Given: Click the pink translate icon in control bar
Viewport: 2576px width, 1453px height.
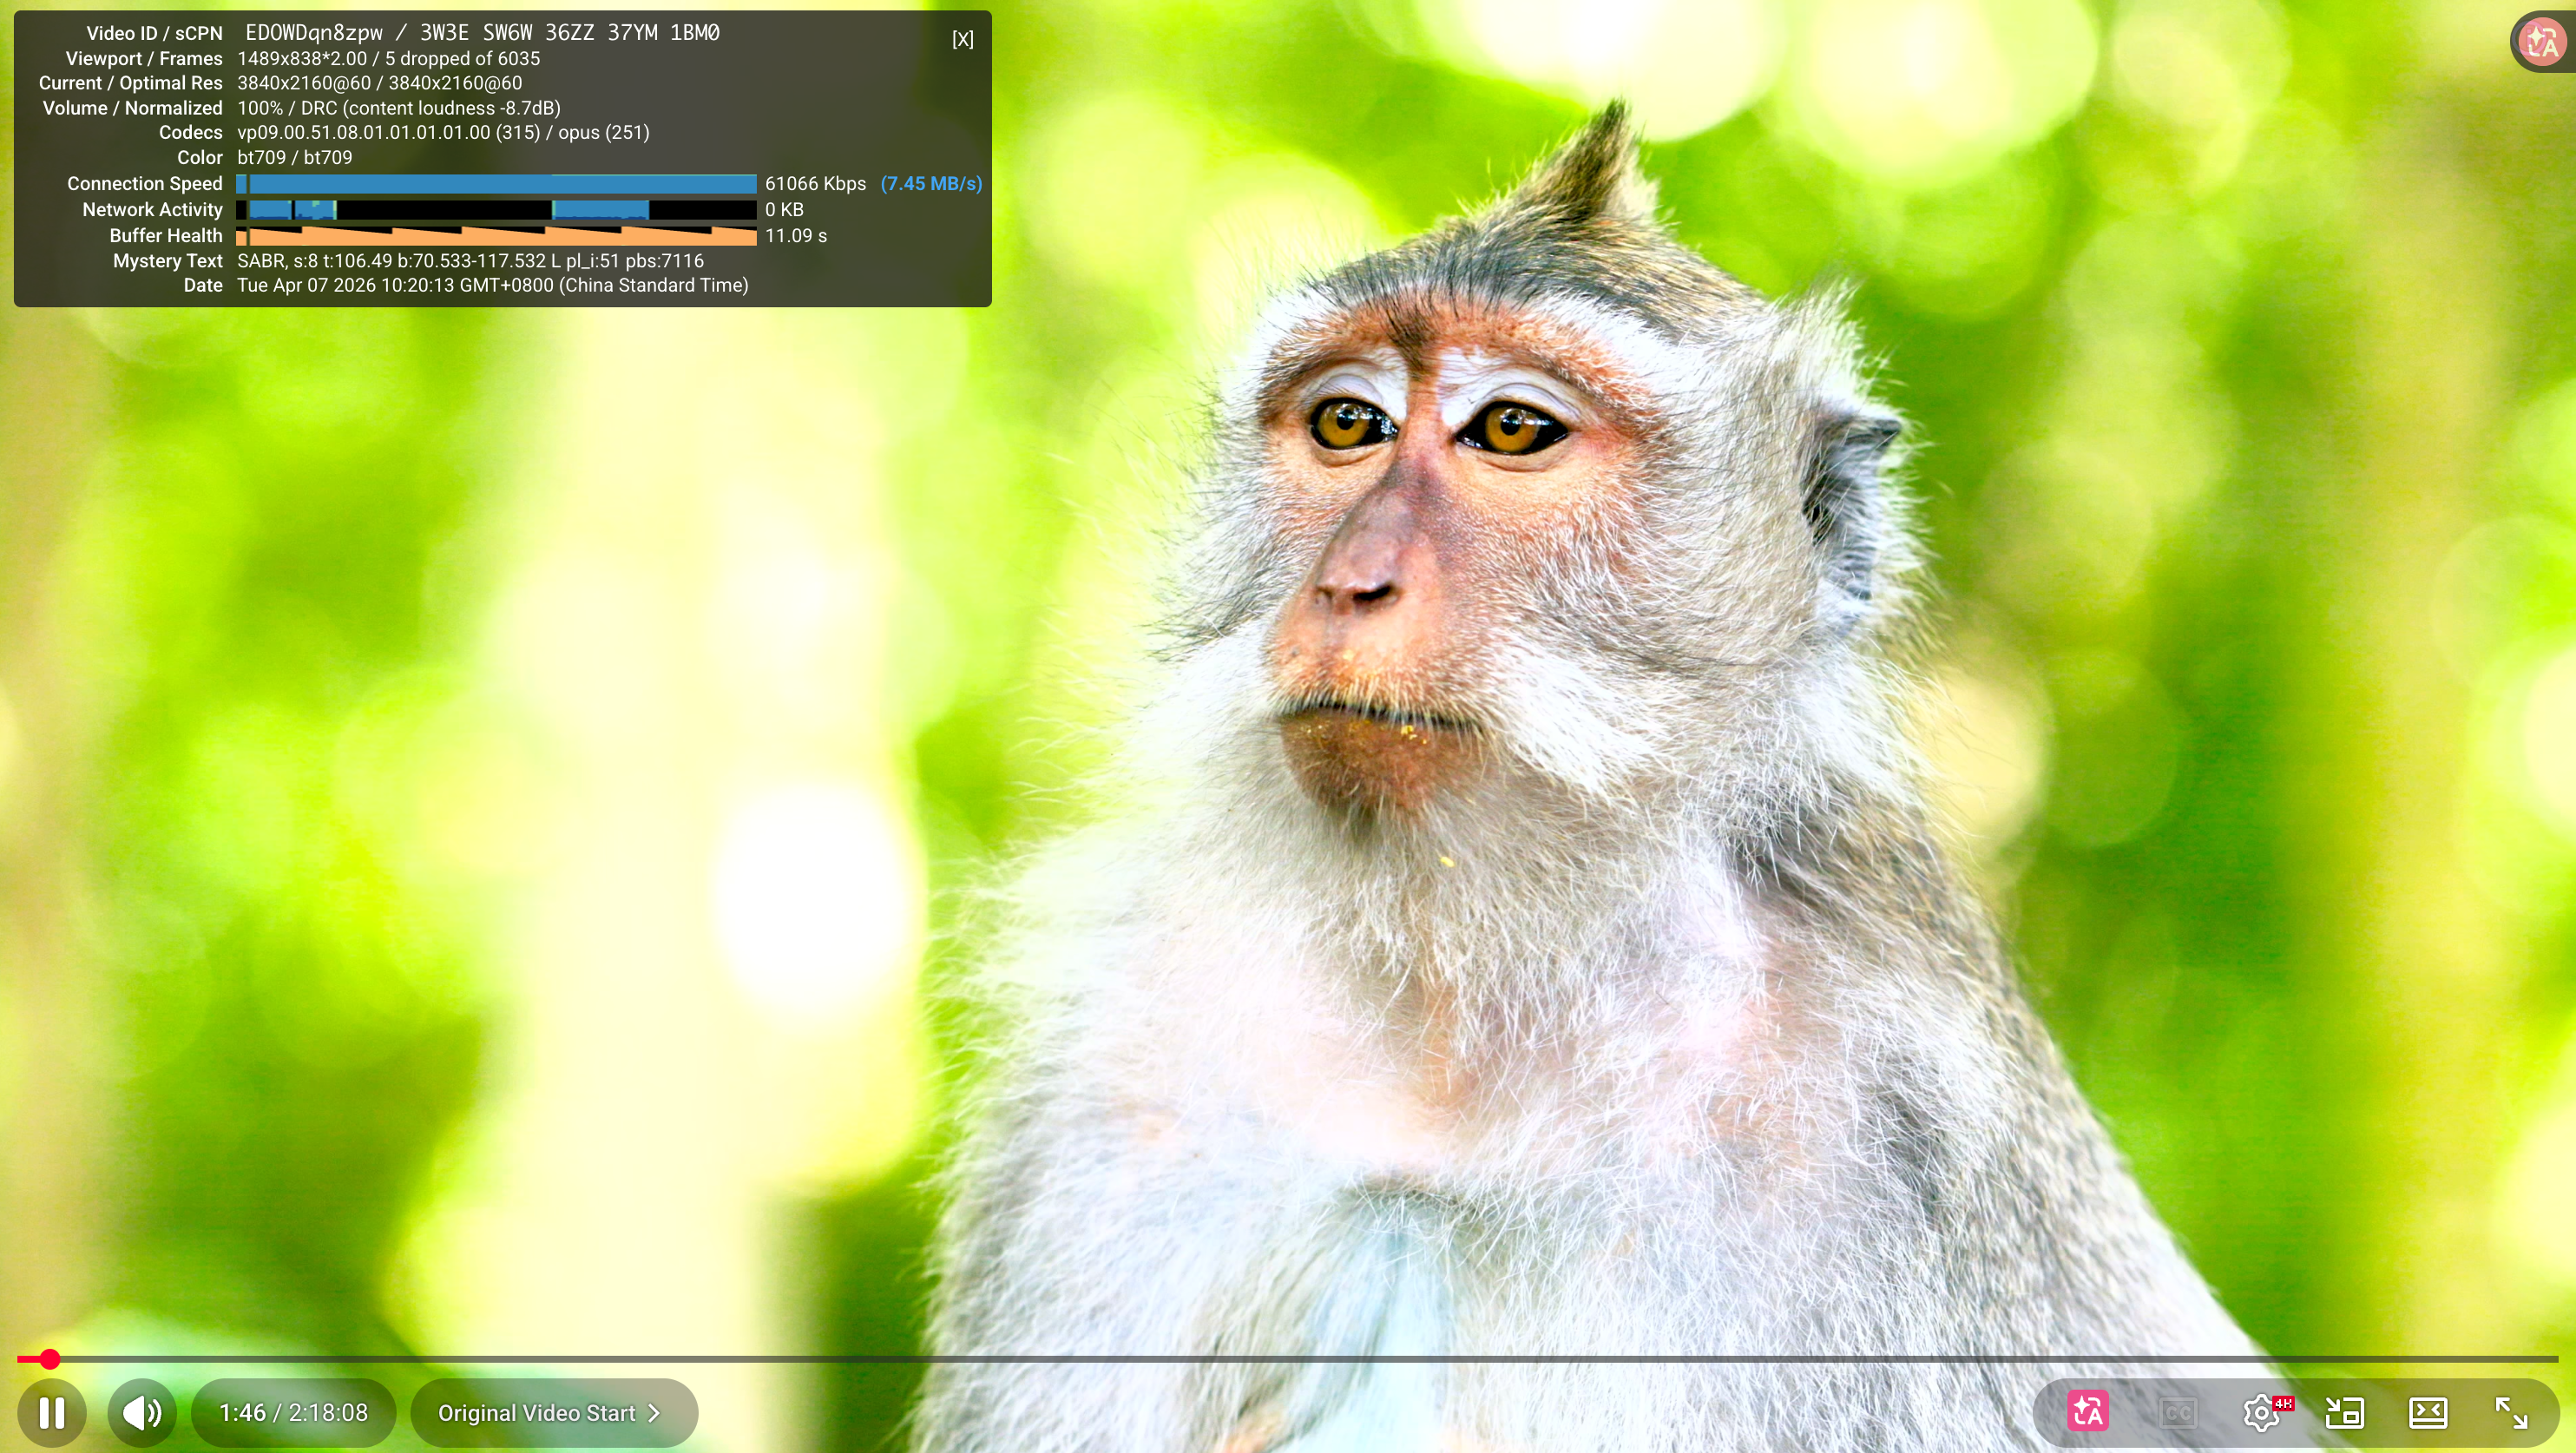Looking at the screenshot, I should point(2088,1412).
